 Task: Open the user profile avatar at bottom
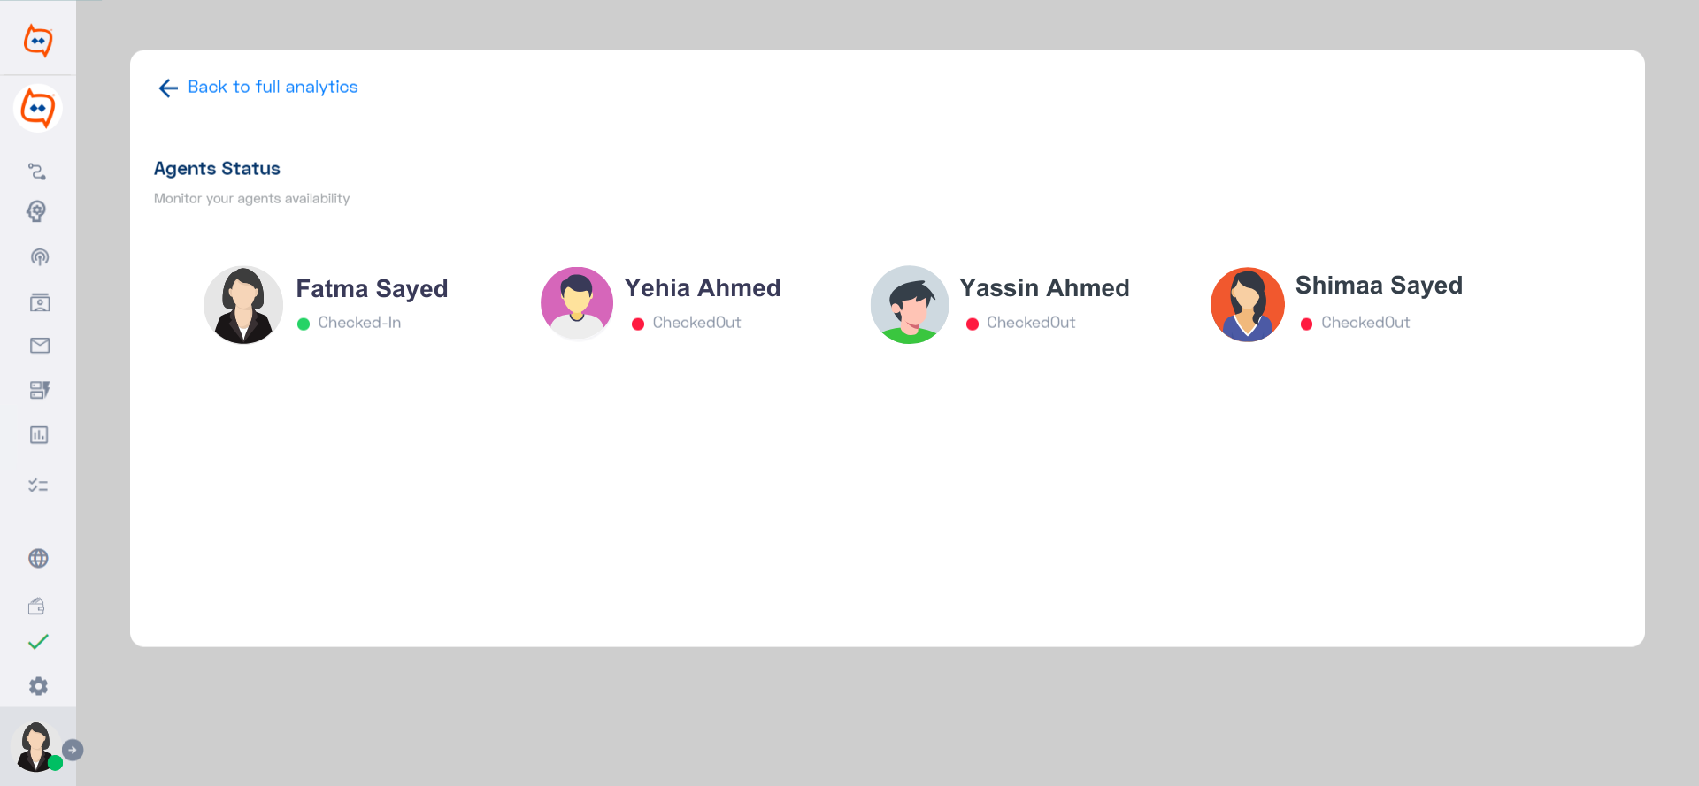tap(35, 746)
